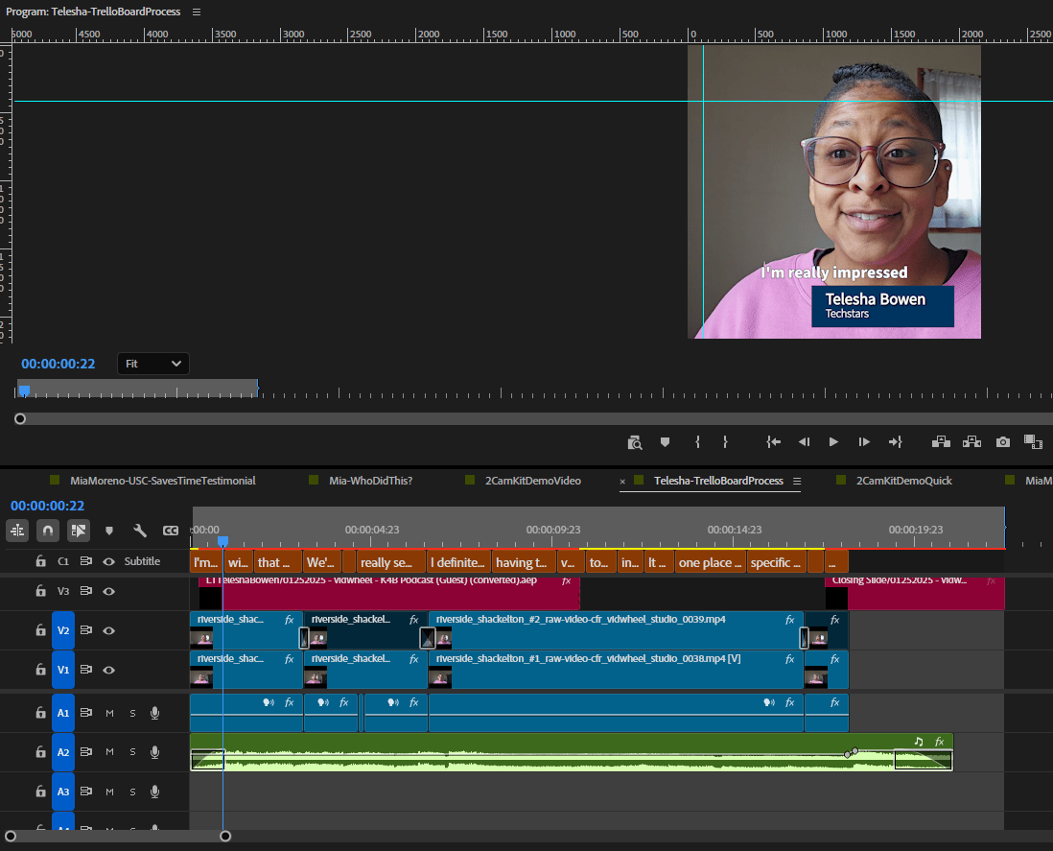Toggle V1 track output eye
The height and width of the screenshot is (851, 1053).
click(x=108, y=670)
